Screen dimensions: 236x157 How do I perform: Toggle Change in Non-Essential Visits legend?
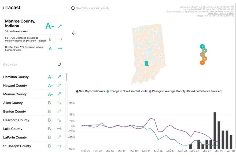[127, 91]
